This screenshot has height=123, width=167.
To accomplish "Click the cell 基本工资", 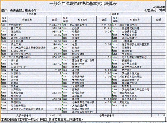I will click(27, 28).
